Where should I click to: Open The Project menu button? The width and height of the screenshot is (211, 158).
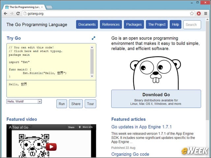(x=157, y=24)
